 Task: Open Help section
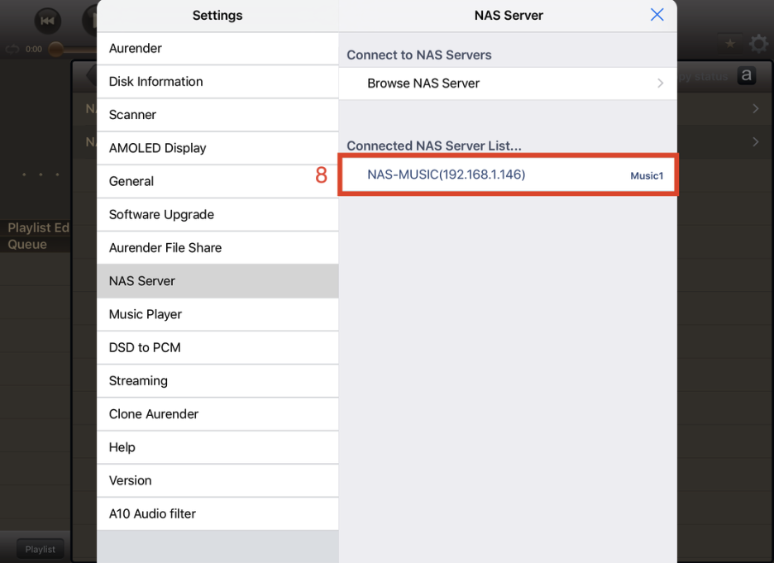pos(217,447)
